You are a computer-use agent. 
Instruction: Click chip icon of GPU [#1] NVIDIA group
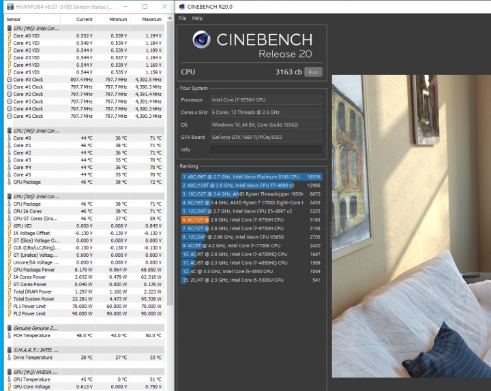[x=10, y=372]
